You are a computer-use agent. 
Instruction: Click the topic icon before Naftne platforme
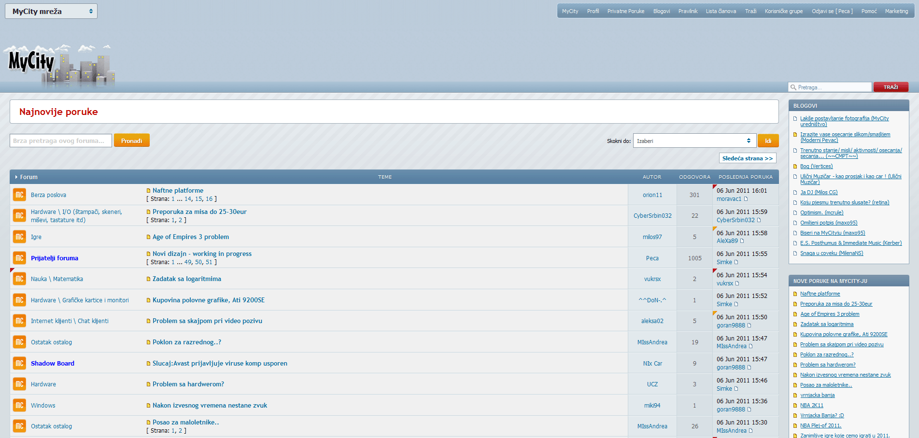coord(149,191)
